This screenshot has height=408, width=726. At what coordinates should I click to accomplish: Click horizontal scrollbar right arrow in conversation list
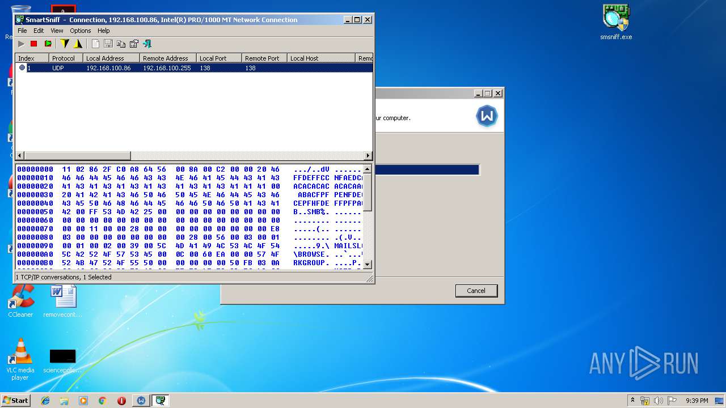(368, 155)
